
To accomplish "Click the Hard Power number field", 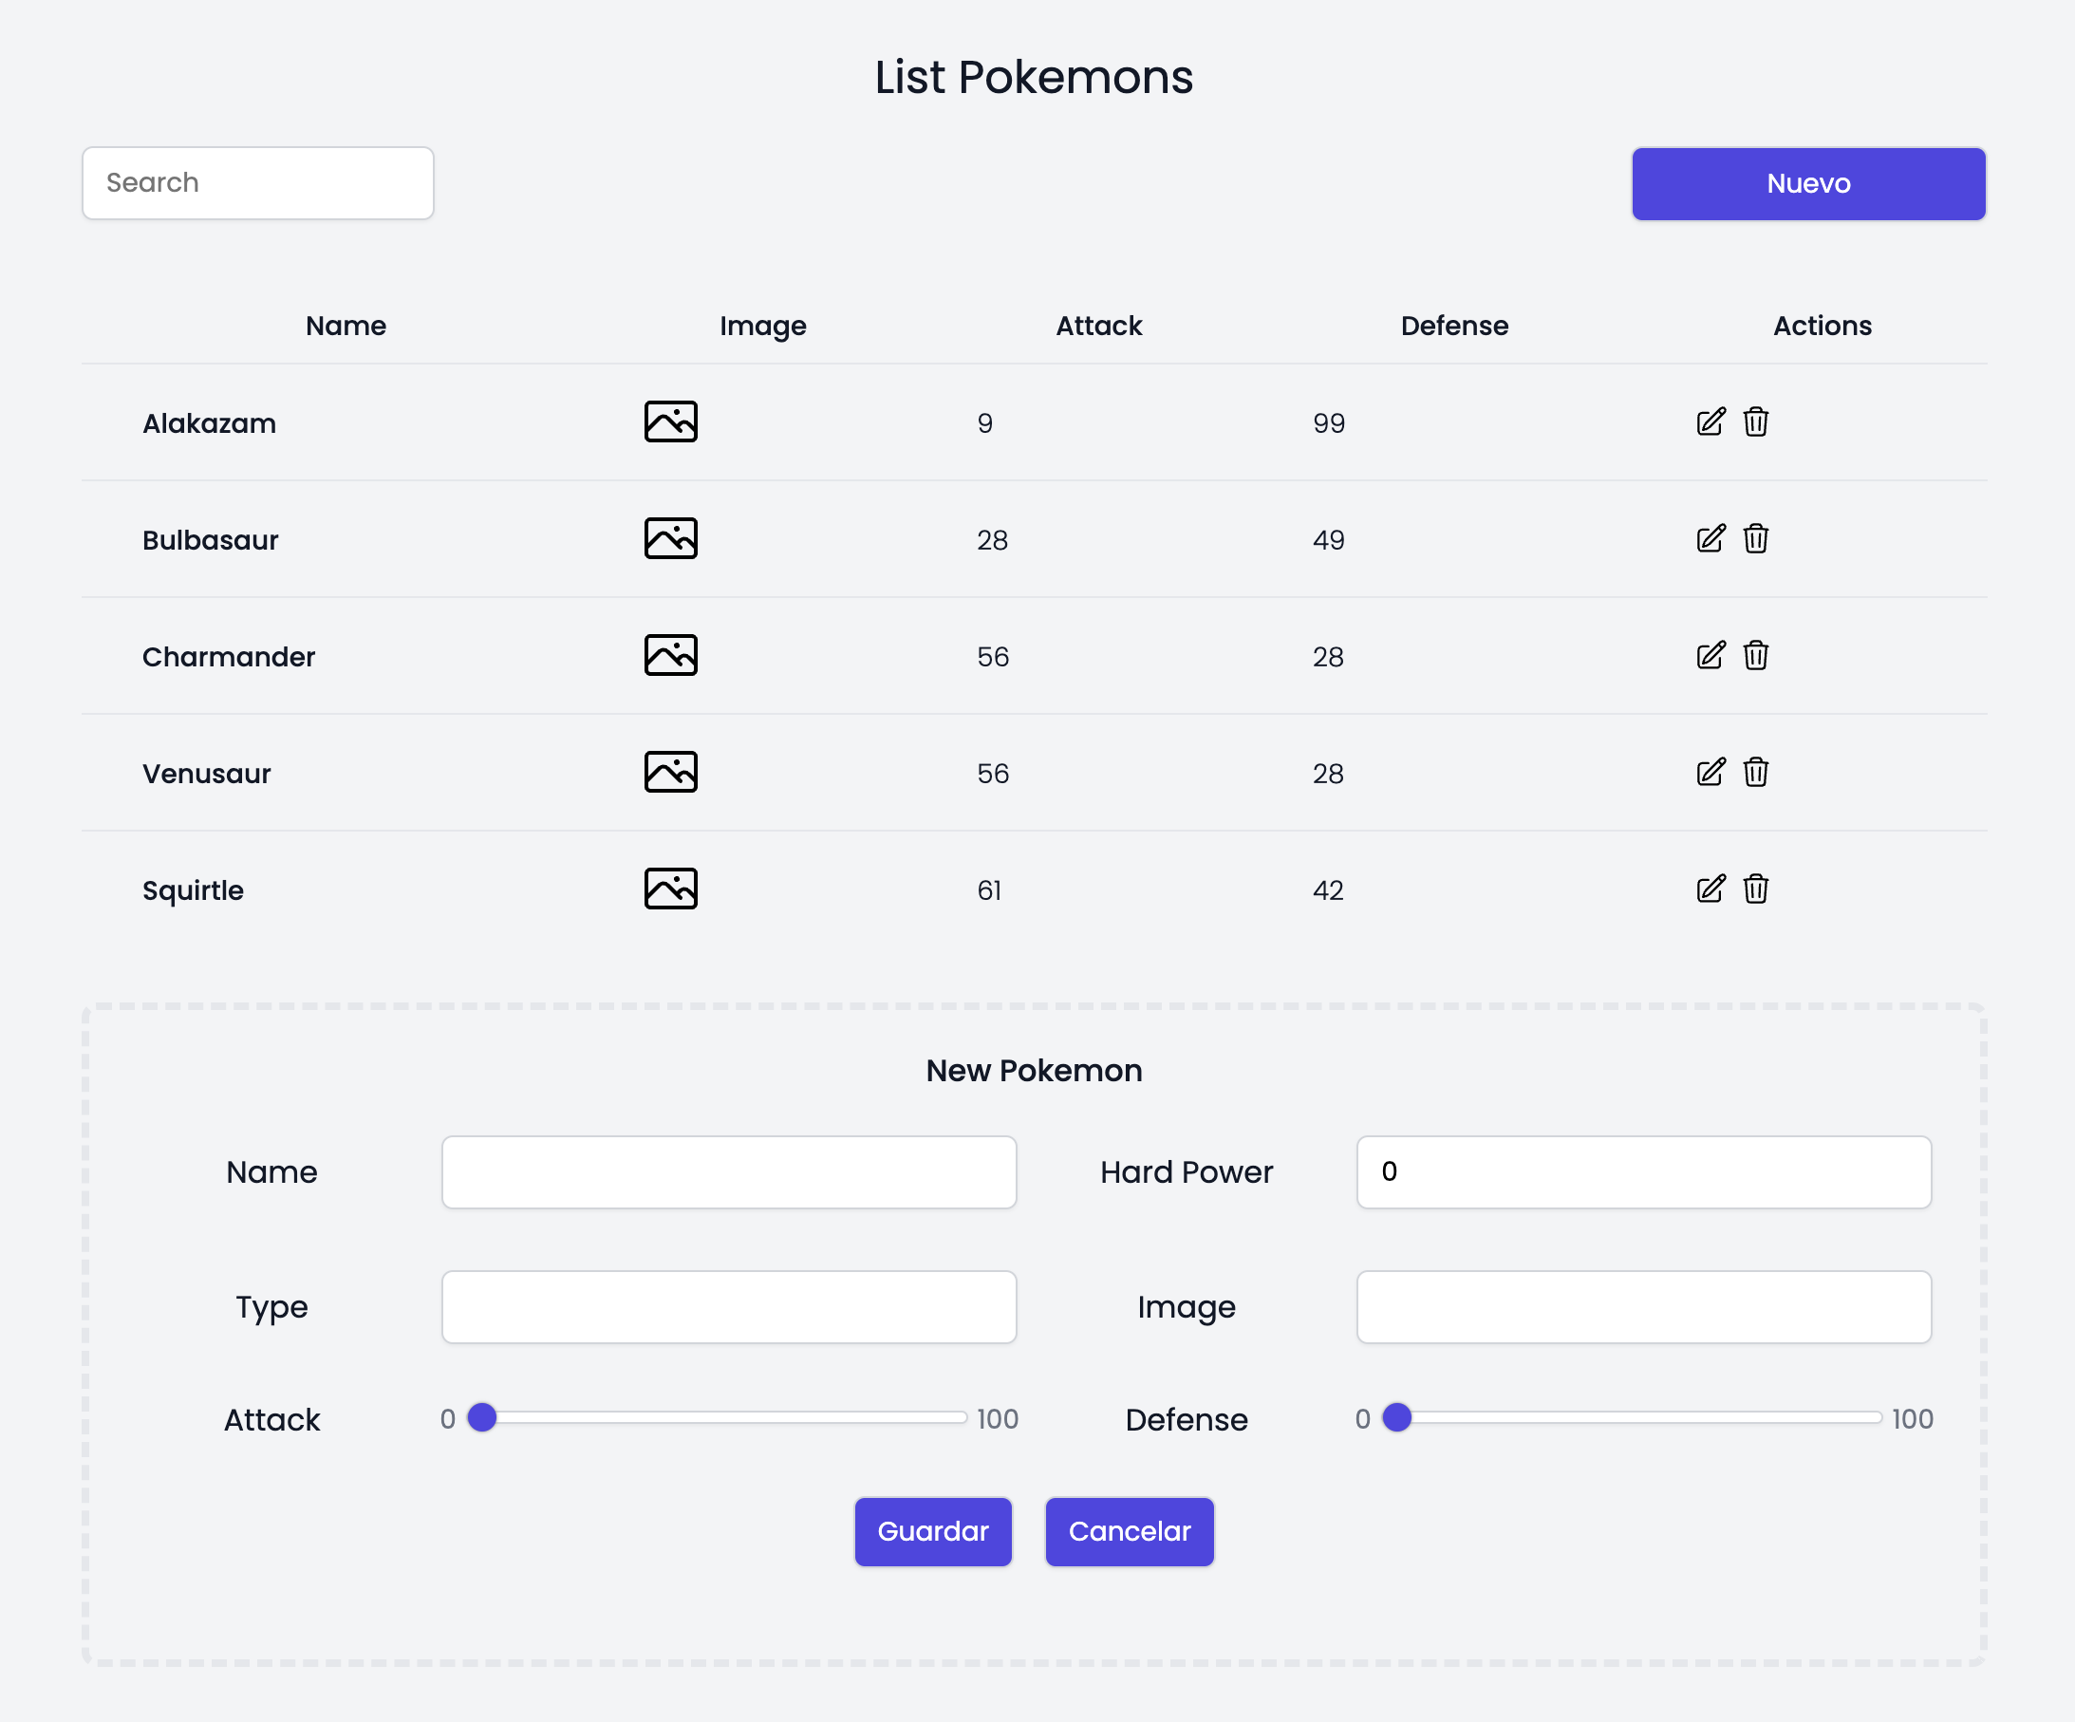I will [1642, 1171].
